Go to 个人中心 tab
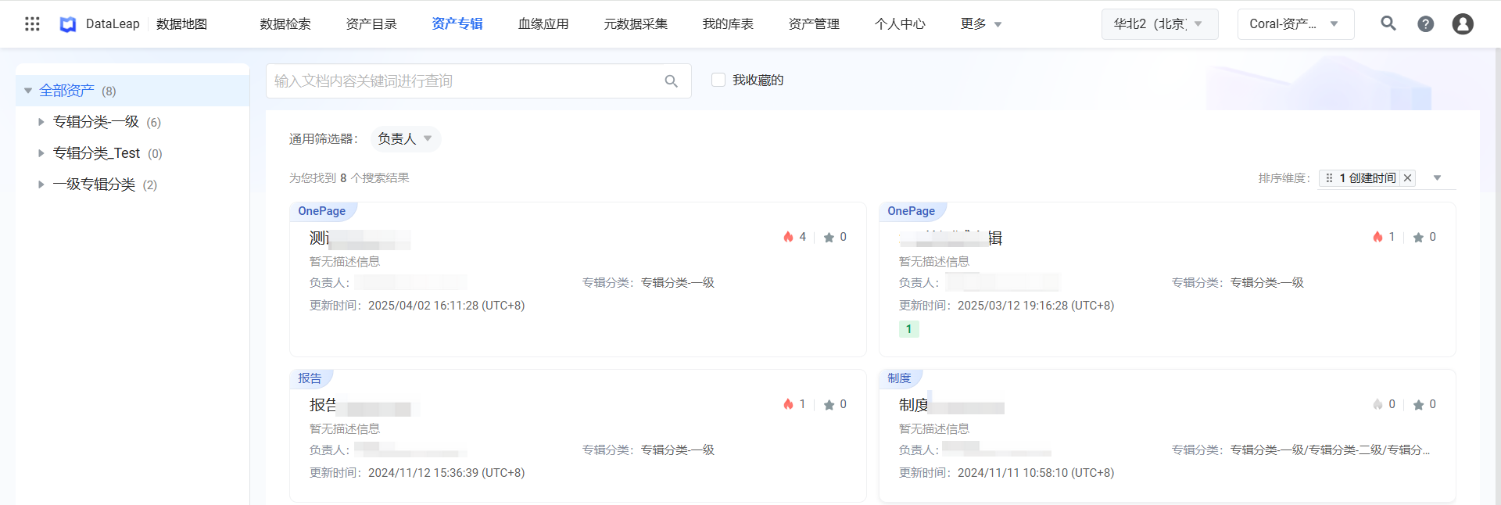This screenshot has width=1501, height=505. point(900,24)
